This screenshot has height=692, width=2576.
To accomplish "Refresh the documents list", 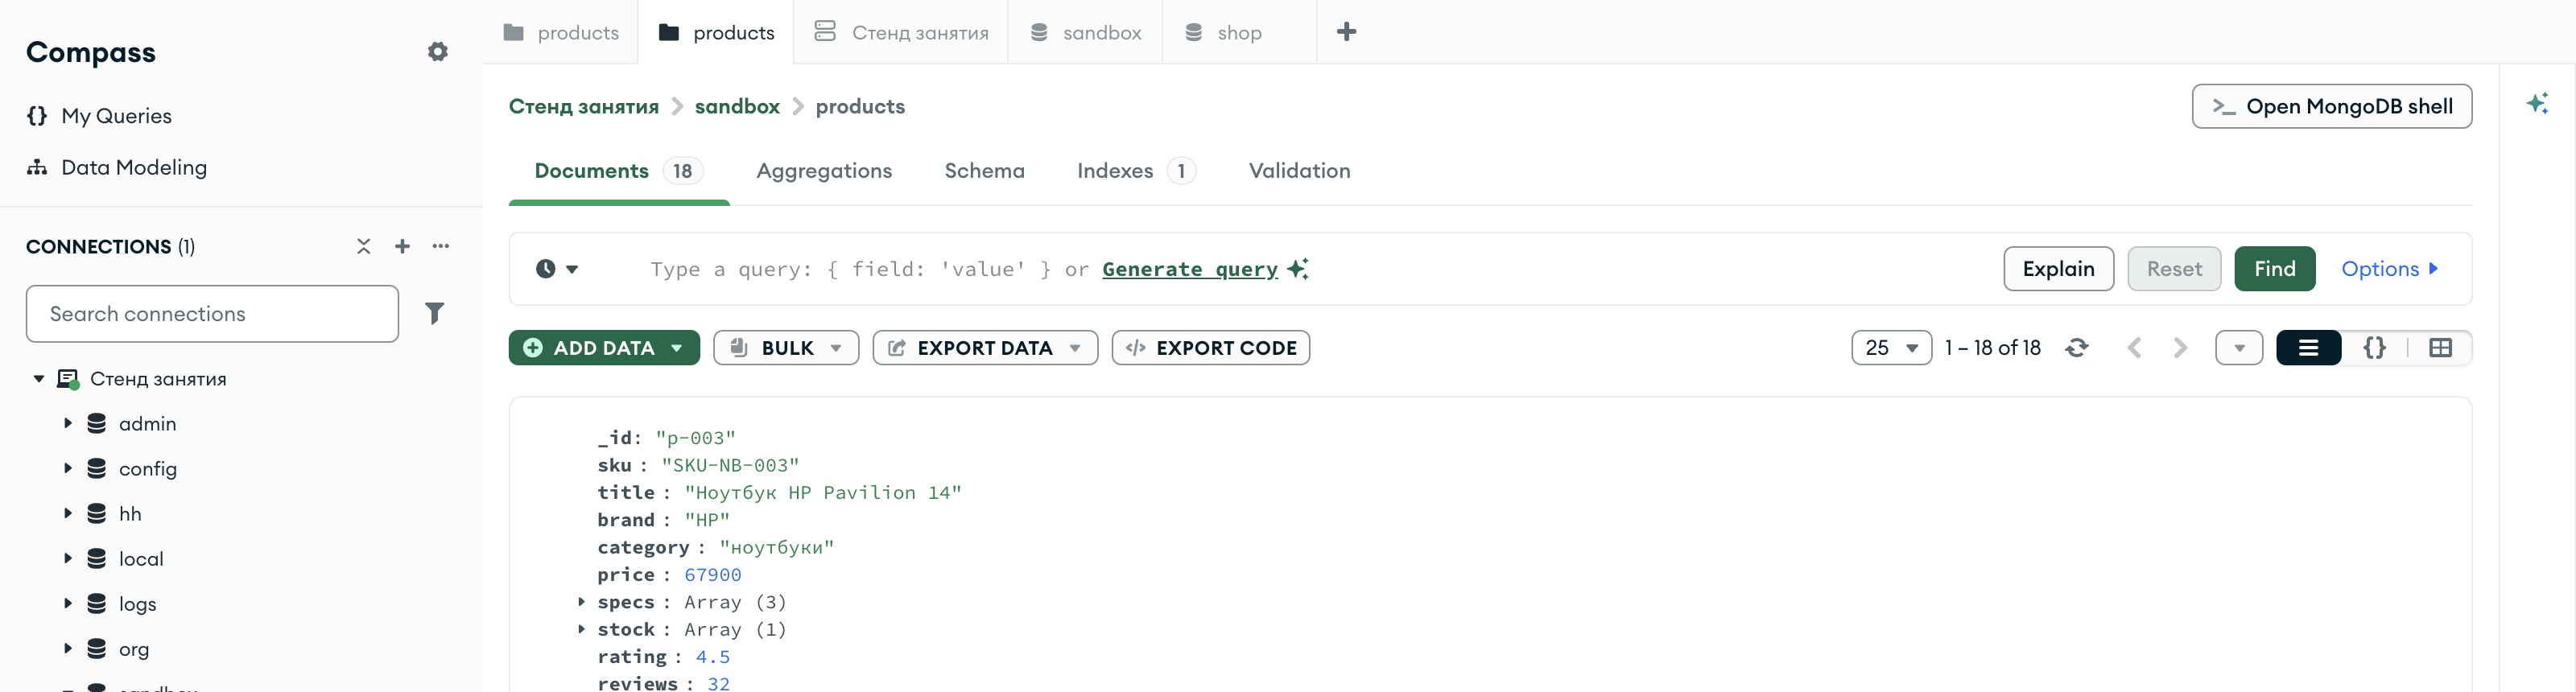I will click(2077, 348).
